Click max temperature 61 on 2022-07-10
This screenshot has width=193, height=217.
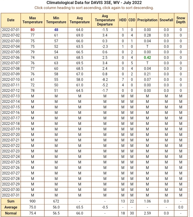tap(33, 80)
